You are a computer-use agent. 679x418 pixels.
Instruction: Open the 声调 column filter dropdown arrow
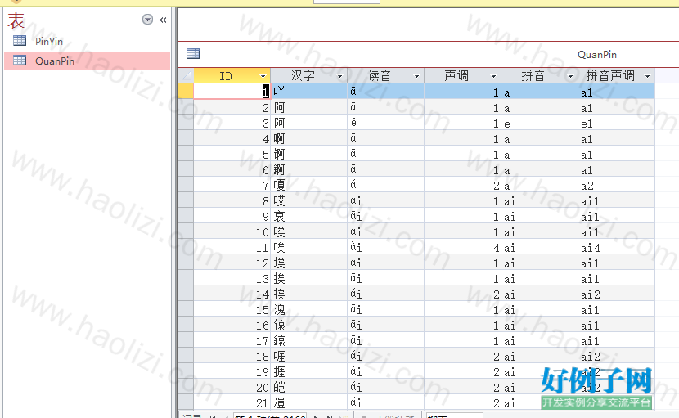pyautogui.click(x=493, y=76)
